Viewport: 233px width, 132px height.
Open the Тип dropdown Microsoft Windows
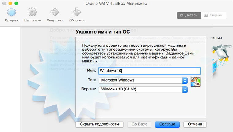(x=143, y=80)
